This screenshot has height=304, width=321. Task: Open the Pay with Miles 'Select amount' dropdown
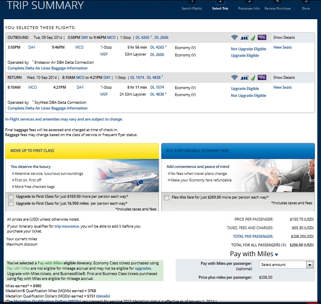click(x=286, y=265)
